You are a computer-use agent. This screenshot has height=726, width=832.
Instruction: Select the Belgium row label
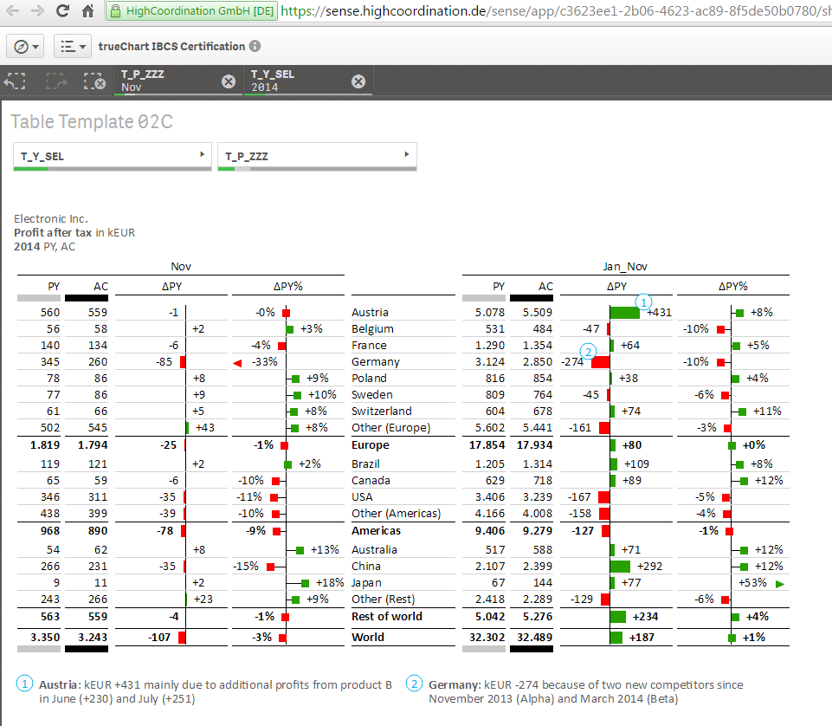[372, 328]
